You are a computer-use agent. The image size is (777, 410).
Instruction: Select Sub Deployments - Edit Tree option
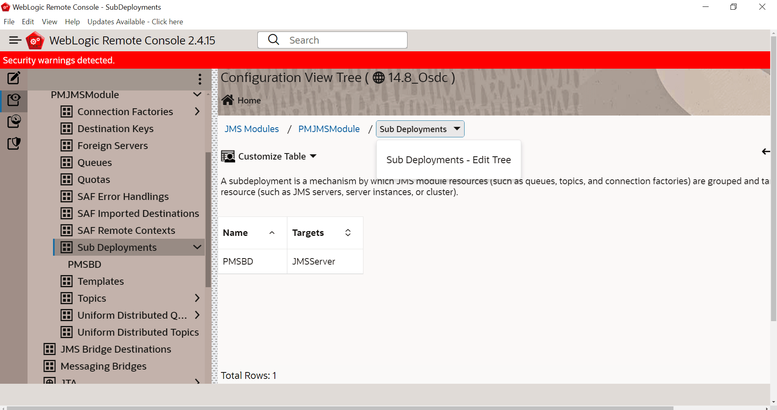pos(448,160)
